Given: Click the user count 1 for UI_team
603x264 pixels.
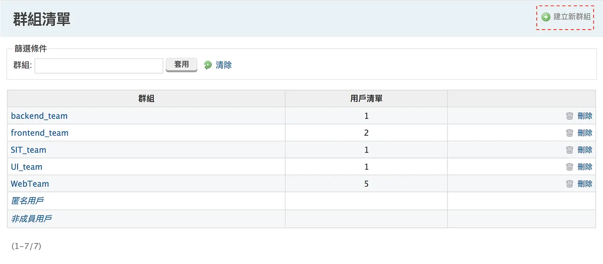Looking at the screenshot, I should [x=367, y=167].
